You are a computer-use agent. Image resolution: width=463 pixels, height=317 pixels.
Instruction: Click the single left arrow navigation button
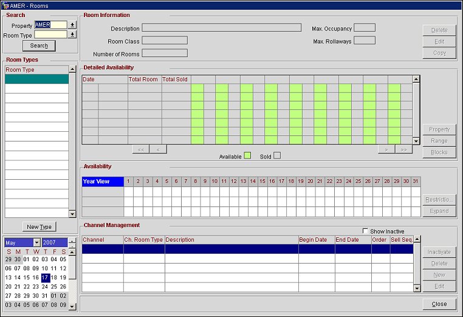tap(158, 149)
